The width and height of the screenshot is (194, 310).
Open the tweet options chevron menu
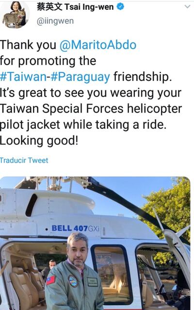click(x=187, y=6)
